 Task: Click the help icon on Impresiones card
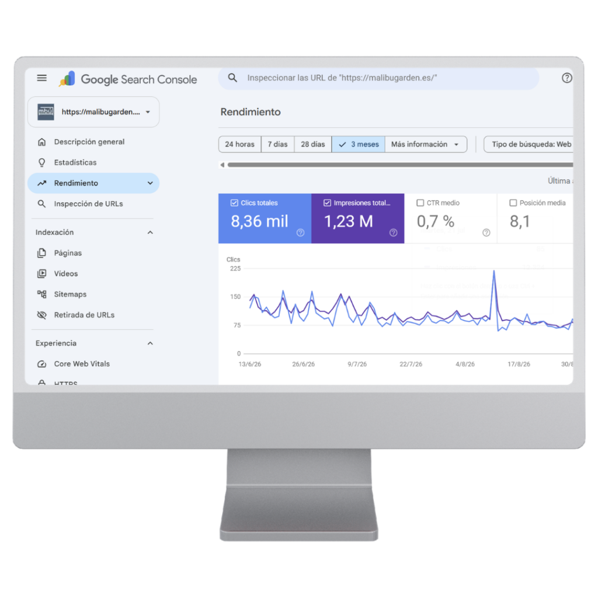(x=394, y=232)
